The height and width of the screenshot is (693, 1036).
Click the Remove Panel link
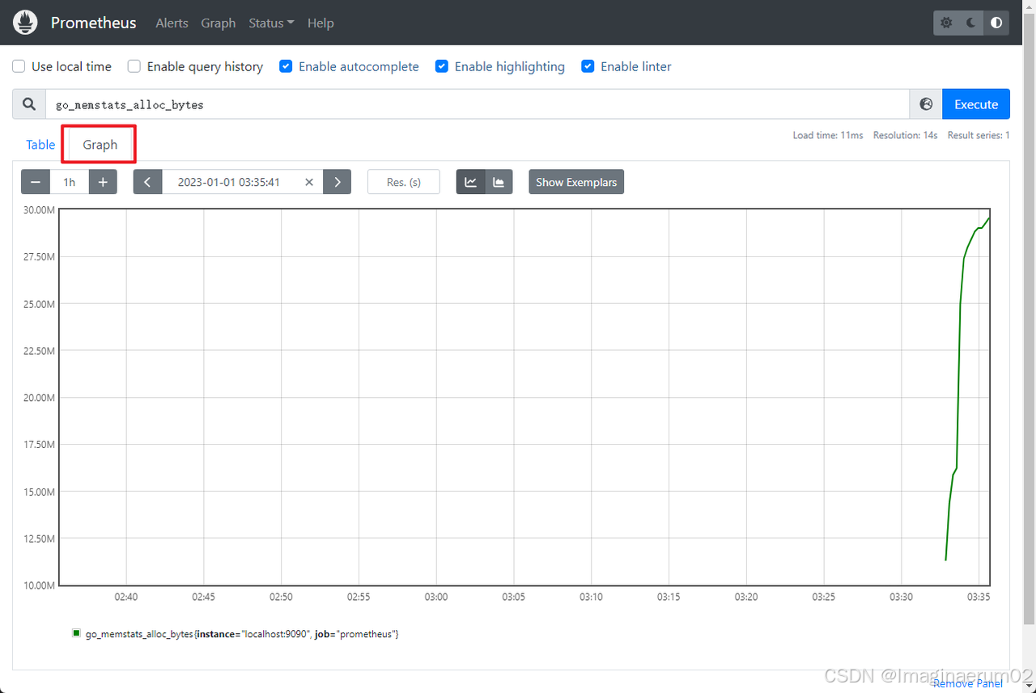pos(967,683)
